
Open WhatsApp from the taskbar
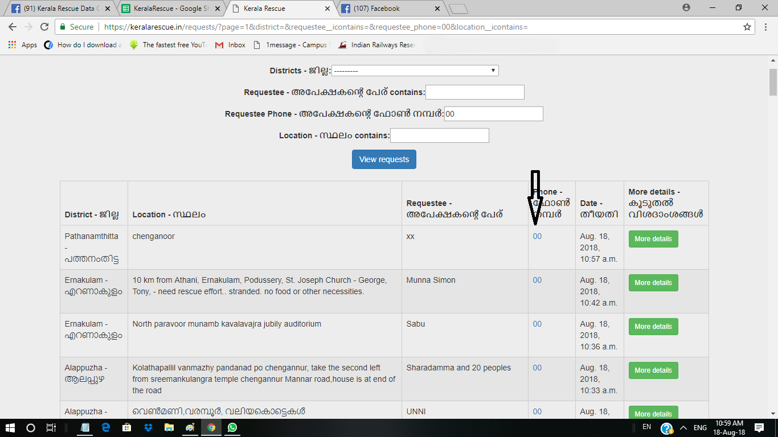[232, 427]
